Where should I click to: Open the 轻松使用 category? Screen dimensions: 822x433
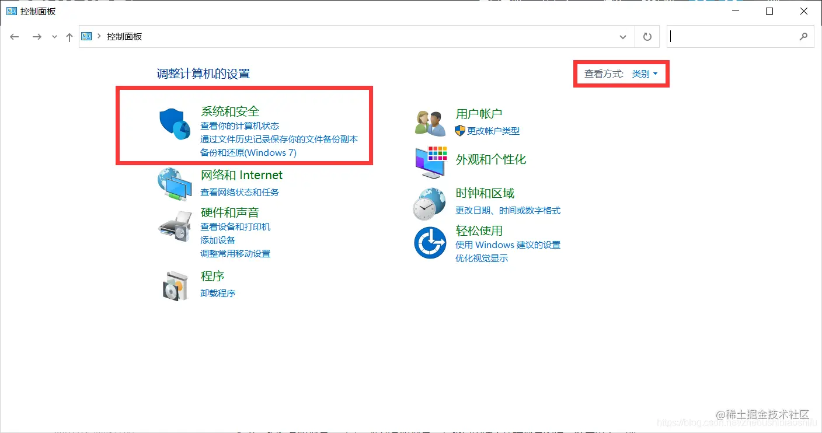[479, 231]
